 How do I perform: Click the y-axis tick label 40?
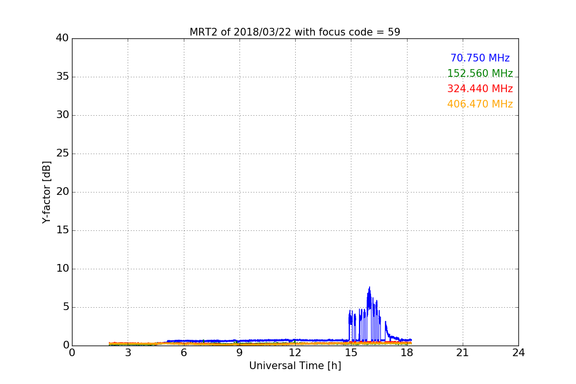click(x=62, y=38)
